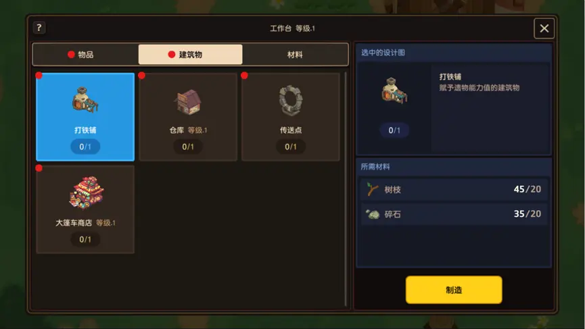Click the 0/1 counter under 大篷车商店 card

85,239
